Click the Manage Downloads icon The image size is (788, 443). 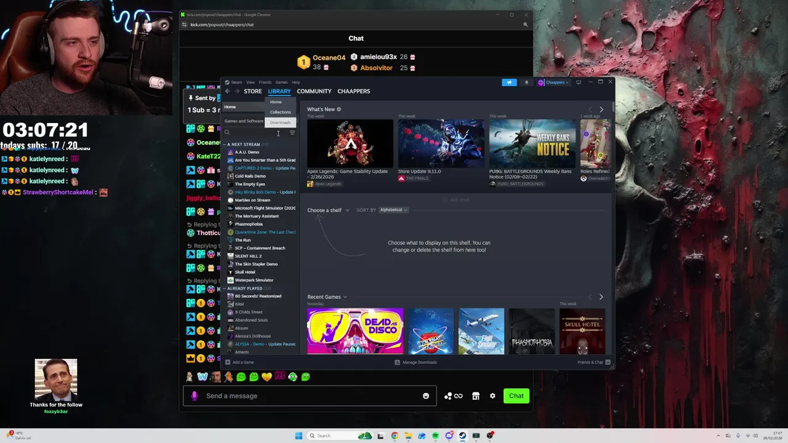click(x=398, y=362)
